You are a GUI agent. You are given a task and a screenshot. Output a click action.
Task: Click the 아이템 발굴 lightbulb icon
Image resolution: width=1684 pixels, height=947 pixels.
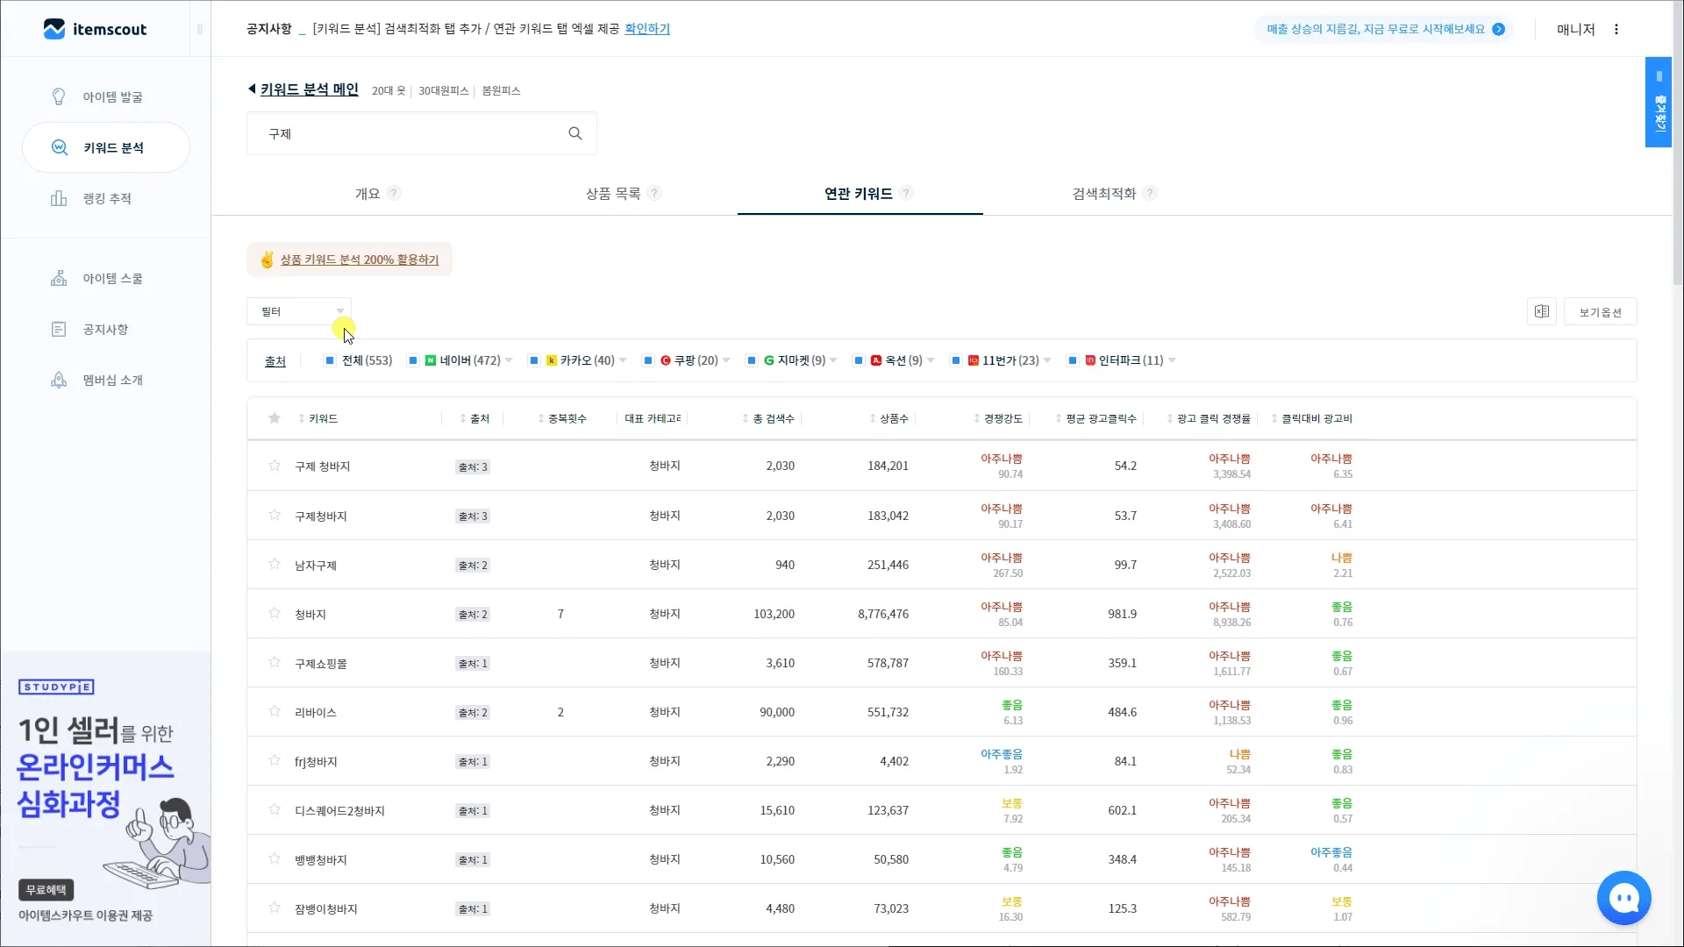pyautogui.click(x=59, y=96)
